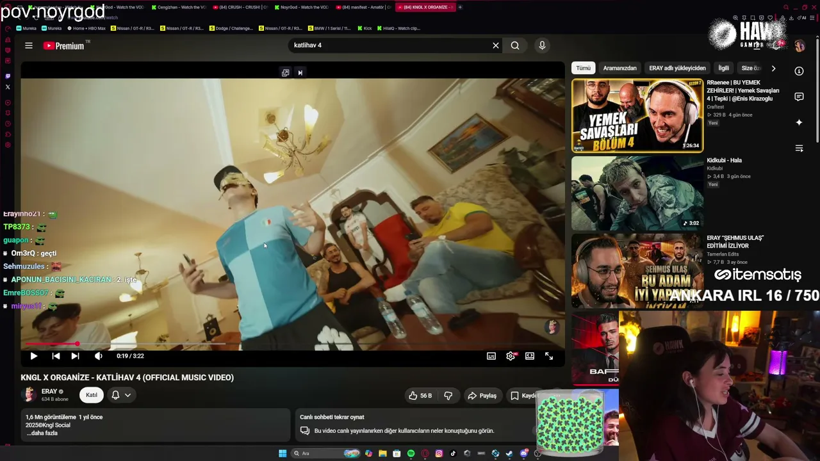
Task: Switch to theater mode
Action: [x=530, y=356]
